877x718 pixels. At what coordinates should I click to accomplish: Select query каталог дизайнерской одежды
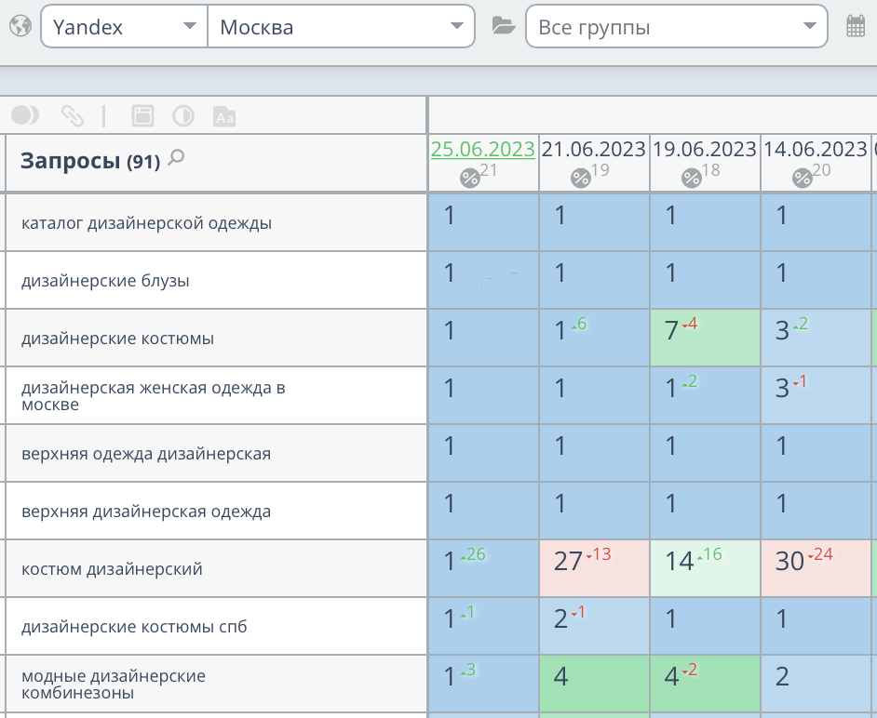click(x=146, y=223)
